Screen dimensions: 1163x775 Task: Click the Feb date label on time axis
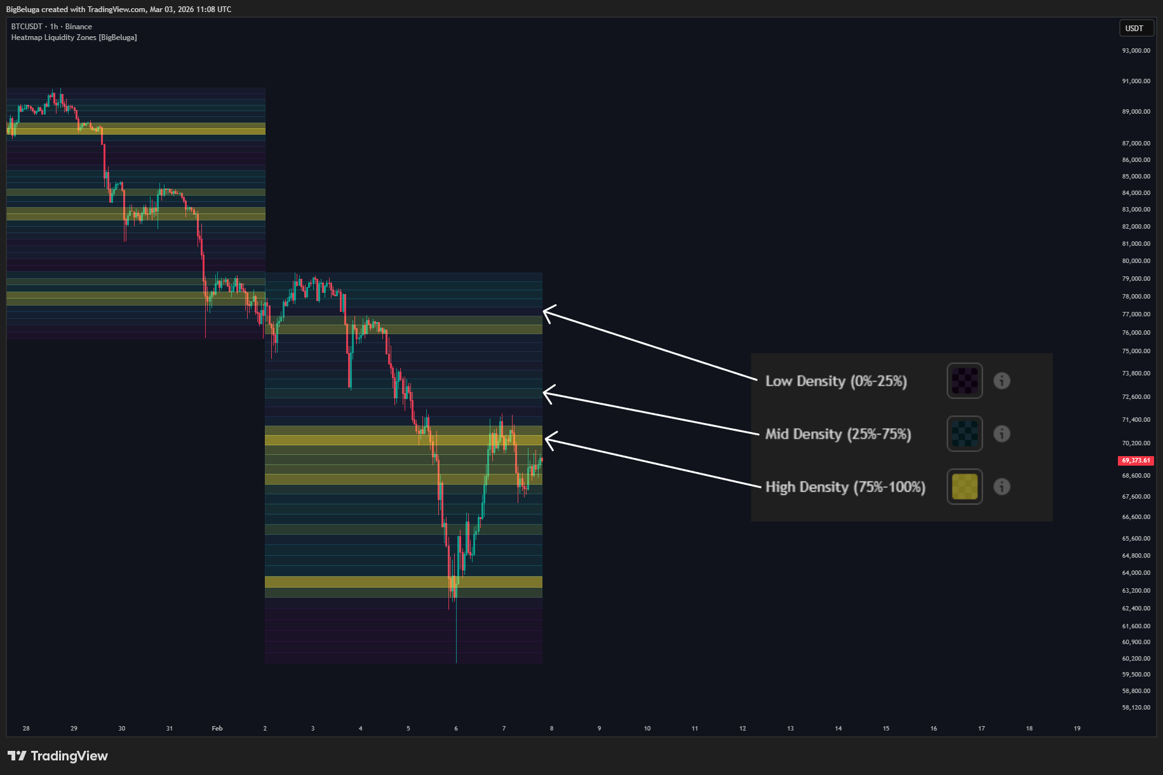point(217,729)
